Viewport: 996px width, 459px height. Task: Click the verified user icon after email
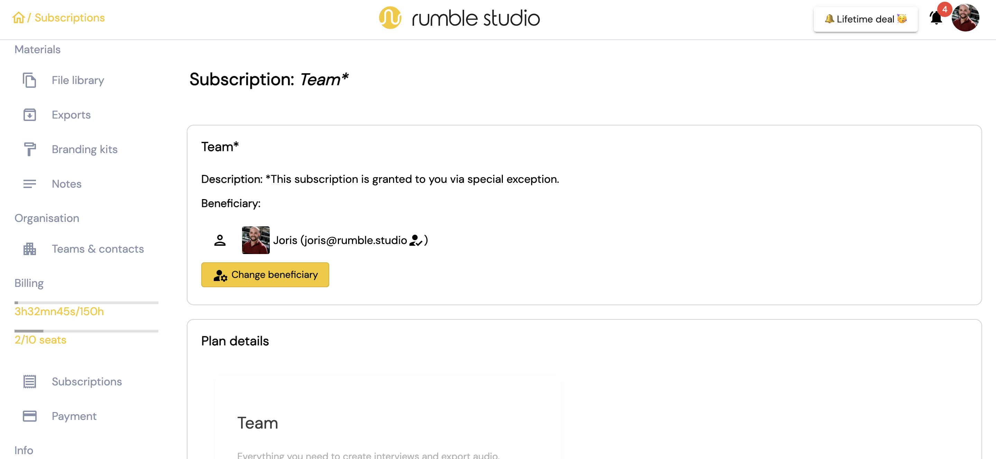pyautogui.click(x=415, y=240)
